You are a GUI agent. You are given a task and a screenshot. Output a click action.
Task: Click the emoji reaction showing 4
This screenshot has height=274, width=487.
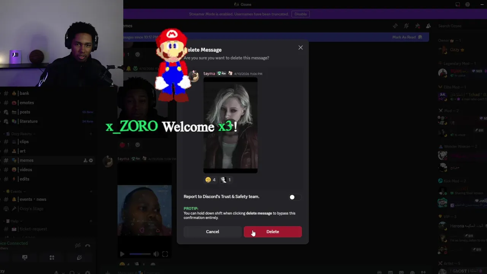coord(211,180)
